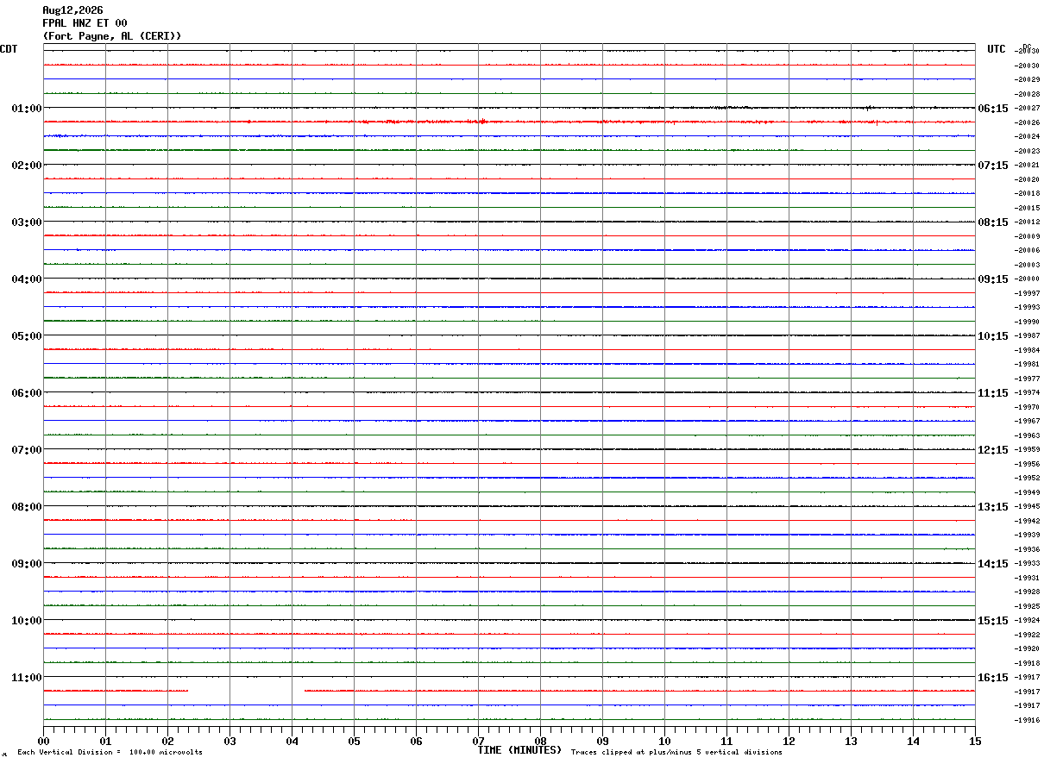Click the -20000 DC offset value

tap(1027, 279)
